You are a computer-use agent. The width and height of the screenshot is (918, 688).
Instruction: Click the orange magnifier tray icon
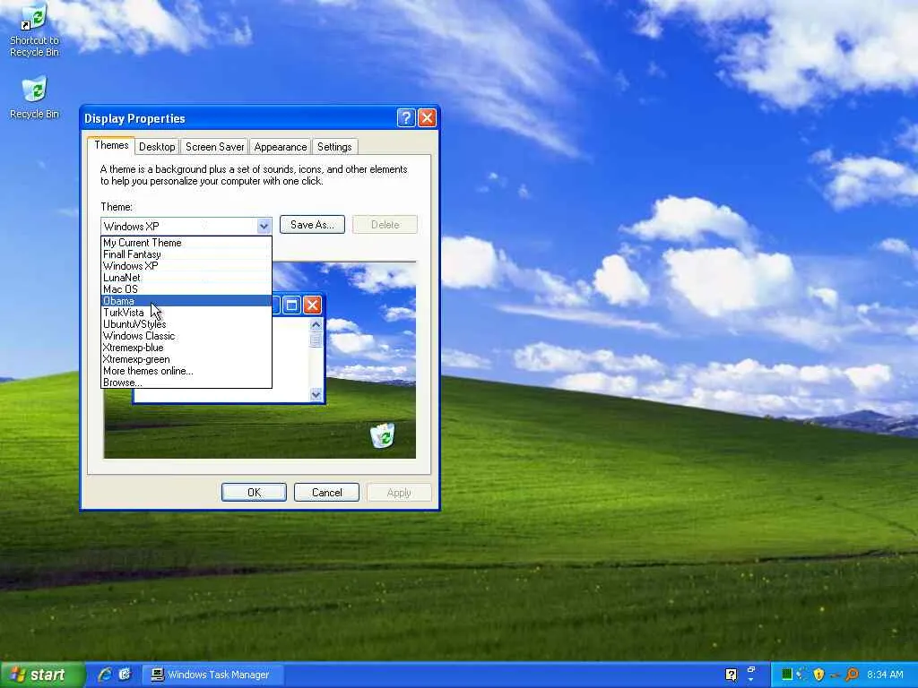tap(852, 675)
